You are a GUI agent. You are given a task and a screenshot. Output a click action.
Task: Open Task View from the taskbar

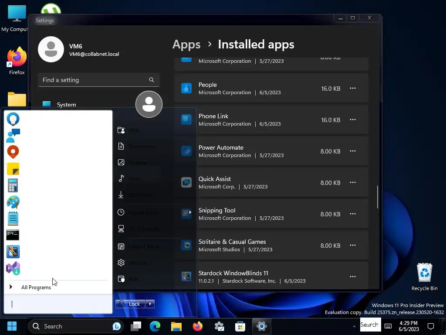[136, 326]
